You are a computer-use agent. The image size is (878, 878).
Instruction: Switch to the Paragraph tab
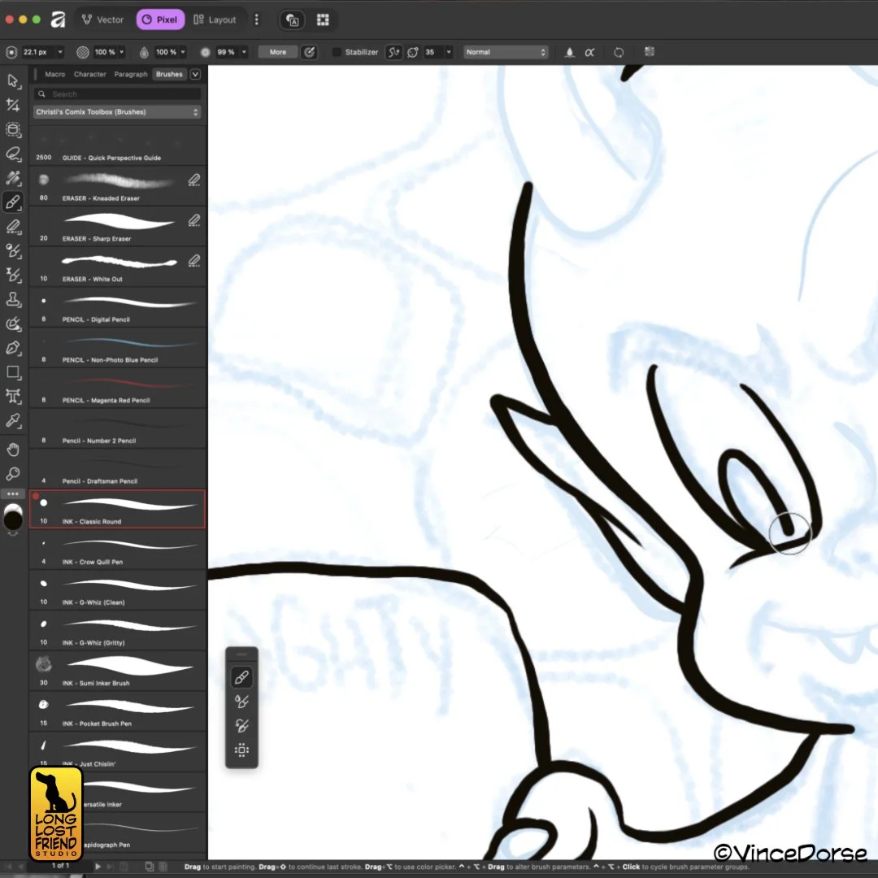click(130, 74)
